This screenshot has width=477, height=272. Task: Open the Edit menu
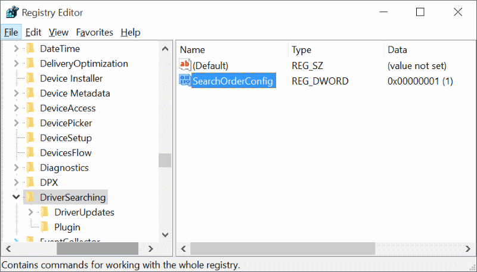(x=33, y=32)
